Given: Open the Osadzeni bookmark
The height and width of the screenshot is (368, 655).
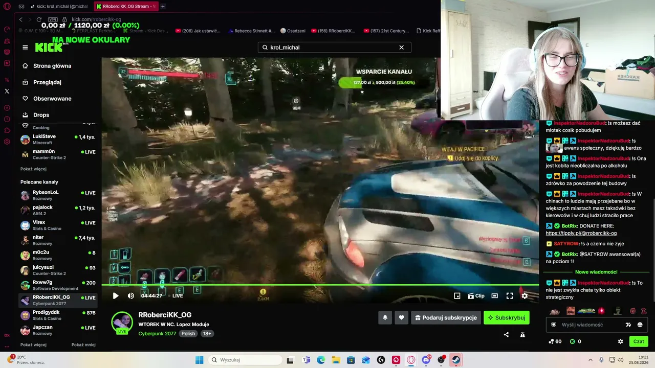Looking at the screenshot, I should coord(293,31).
